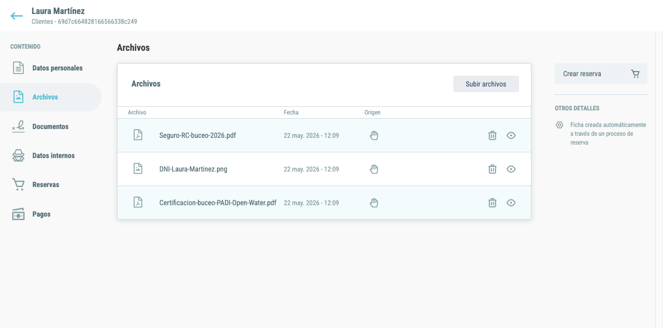Viewport: 663px width, 328px height.
Task: Click Crear reserva button
Action: [601, 74]
